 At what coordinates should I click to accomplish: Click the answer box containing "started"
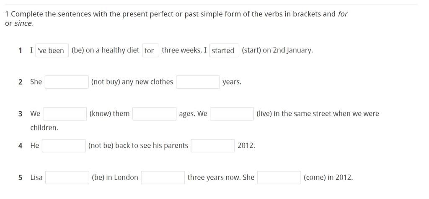click(224, 50)
